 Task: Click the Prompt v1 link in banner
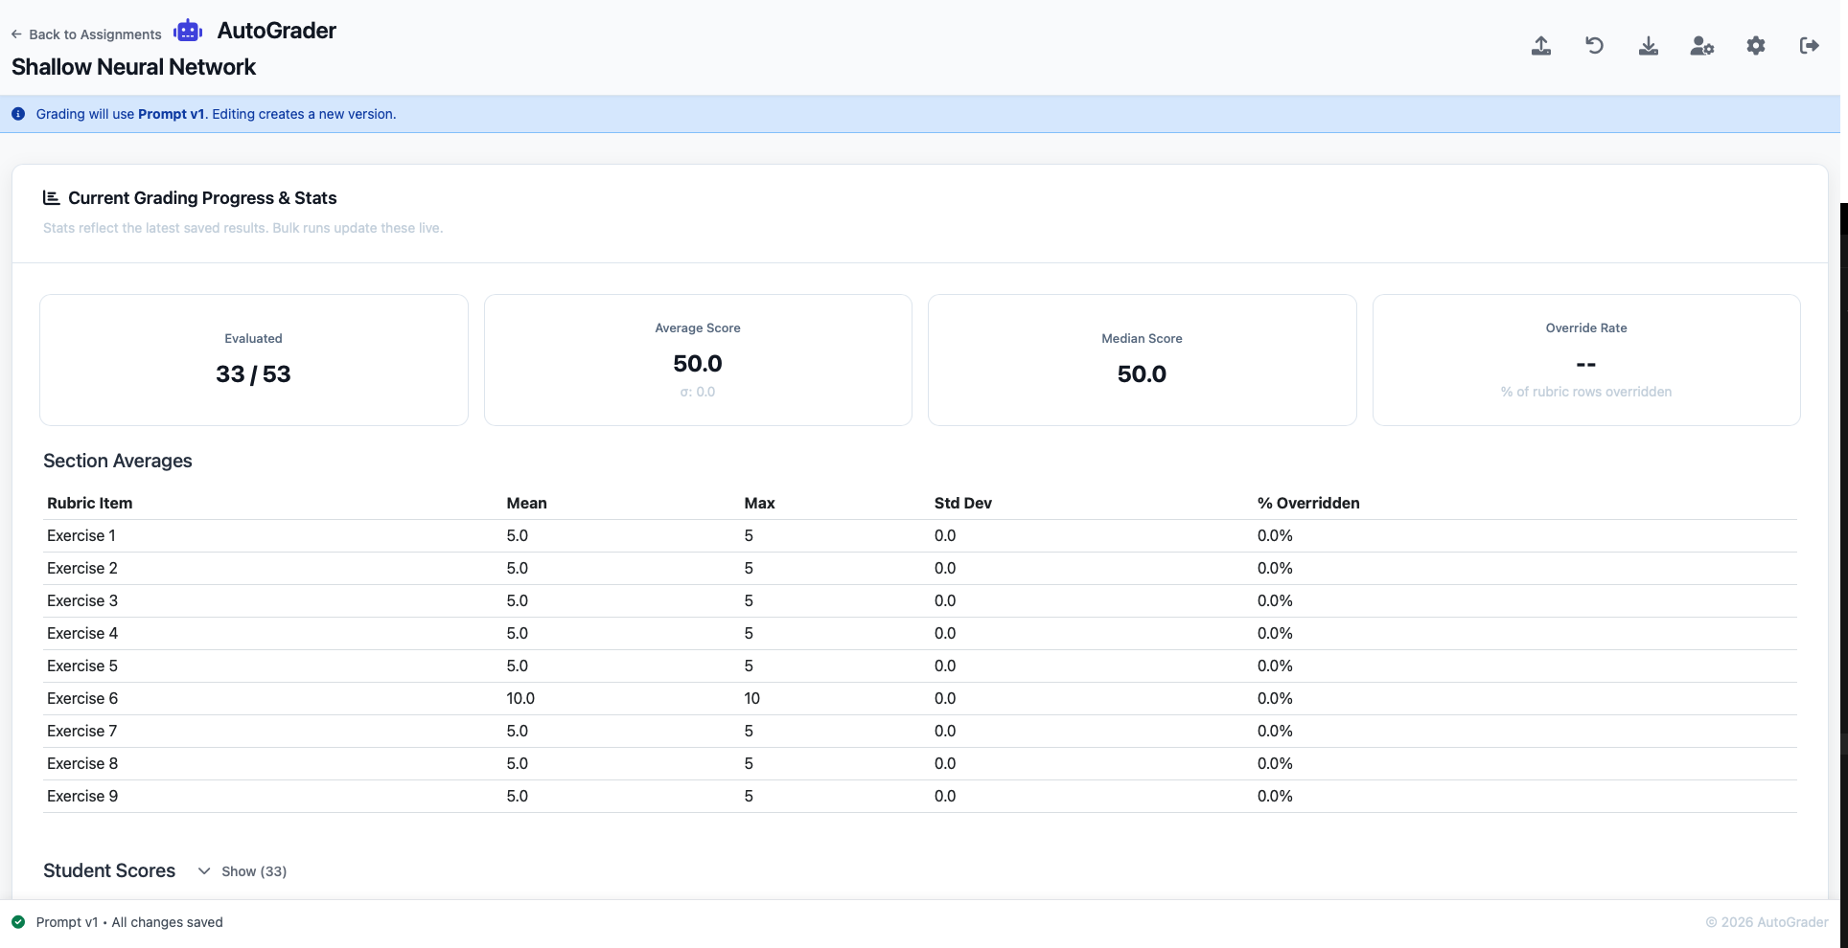171,114
